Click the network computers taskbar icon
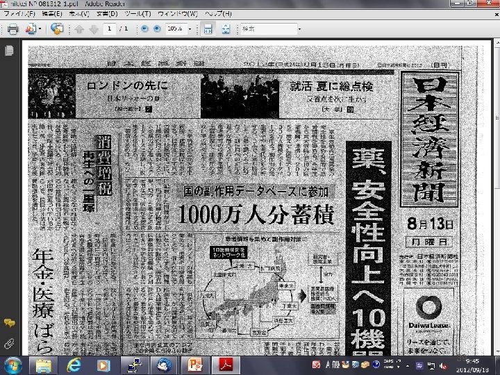 tap(135, 365)
